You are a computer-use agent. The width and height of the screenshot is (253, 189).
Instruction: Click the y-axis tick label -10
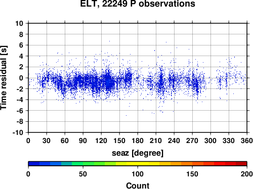tap(18, 132)
